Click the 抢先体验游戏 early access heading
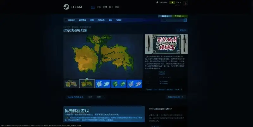Image resolution: width=253 pixels, height=127 pixels. point(77,111)
